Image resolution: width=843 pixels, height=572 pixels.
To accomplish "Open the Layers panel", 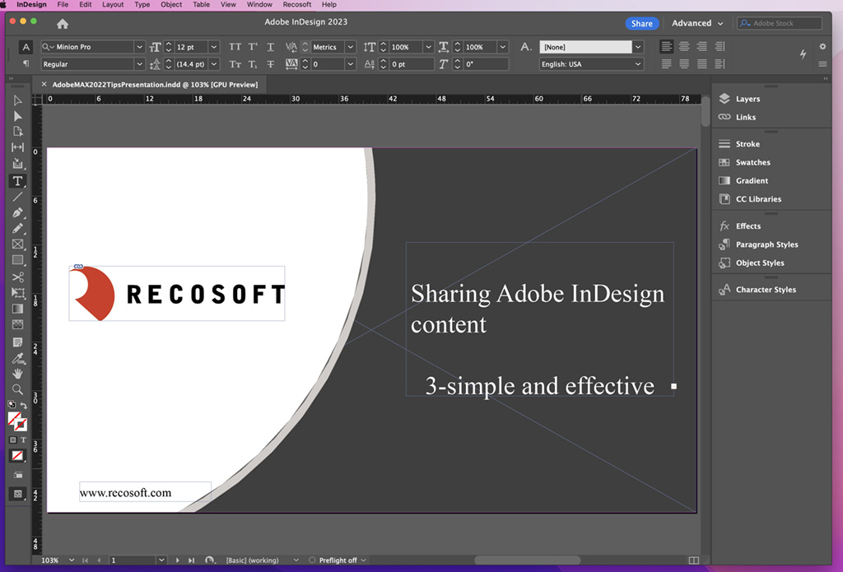I will (748, 99).
